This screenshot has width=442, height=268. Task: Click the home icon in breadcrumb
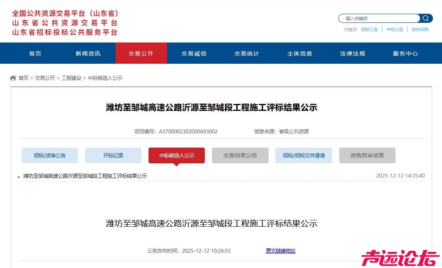click(13, 78)
